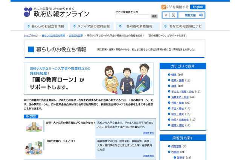
Task: Open 国際・渡航 category link
Action: 177,125
